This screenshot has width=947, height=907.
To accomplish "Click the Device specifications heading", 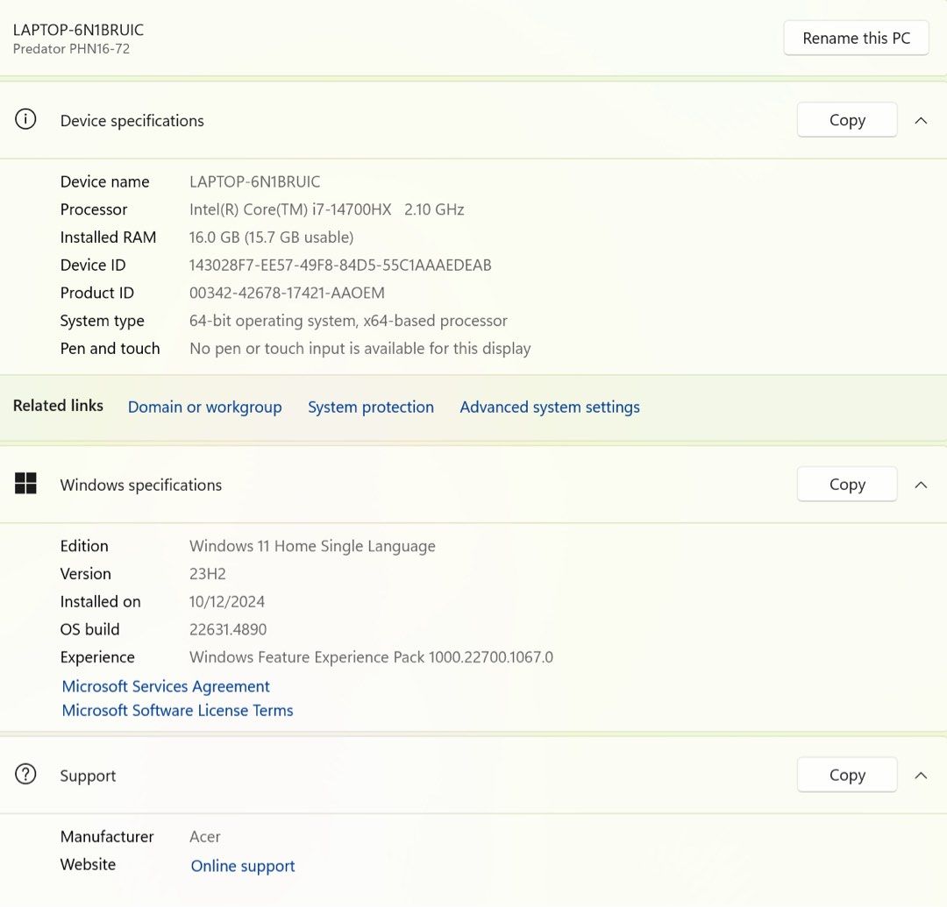I will 132,121.
